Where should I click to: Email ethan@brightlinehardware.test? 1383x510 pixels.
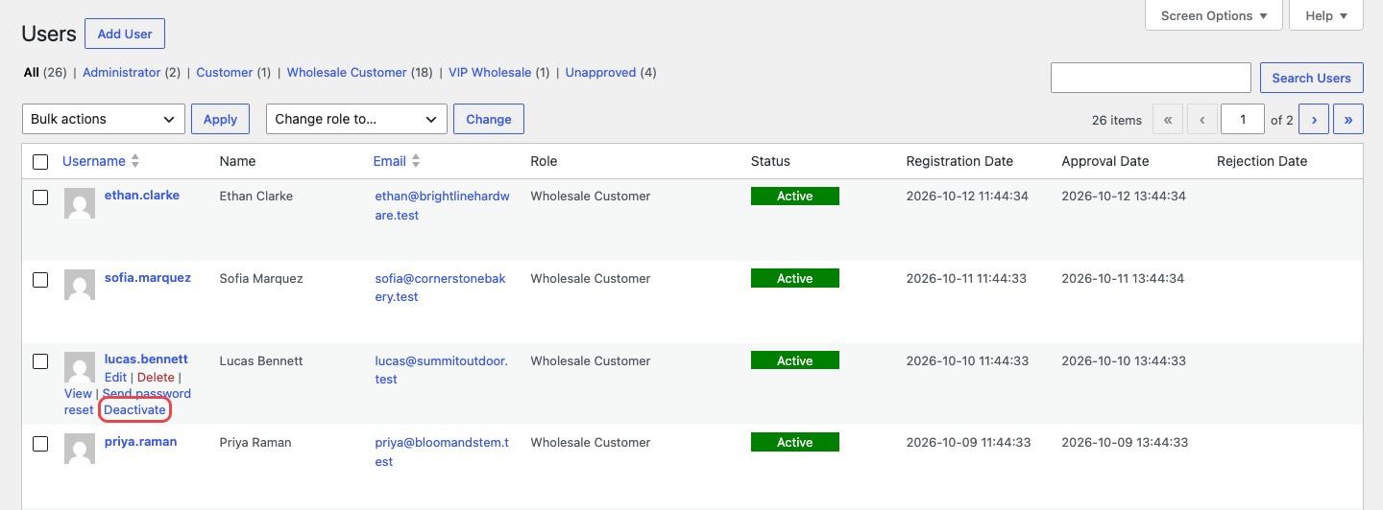443,205
